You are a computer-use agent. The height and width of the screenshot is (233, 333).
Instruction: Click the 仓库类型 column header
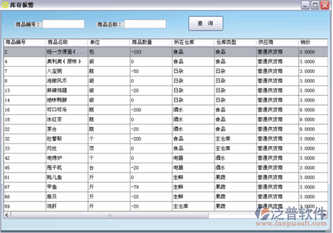(235, 42)
